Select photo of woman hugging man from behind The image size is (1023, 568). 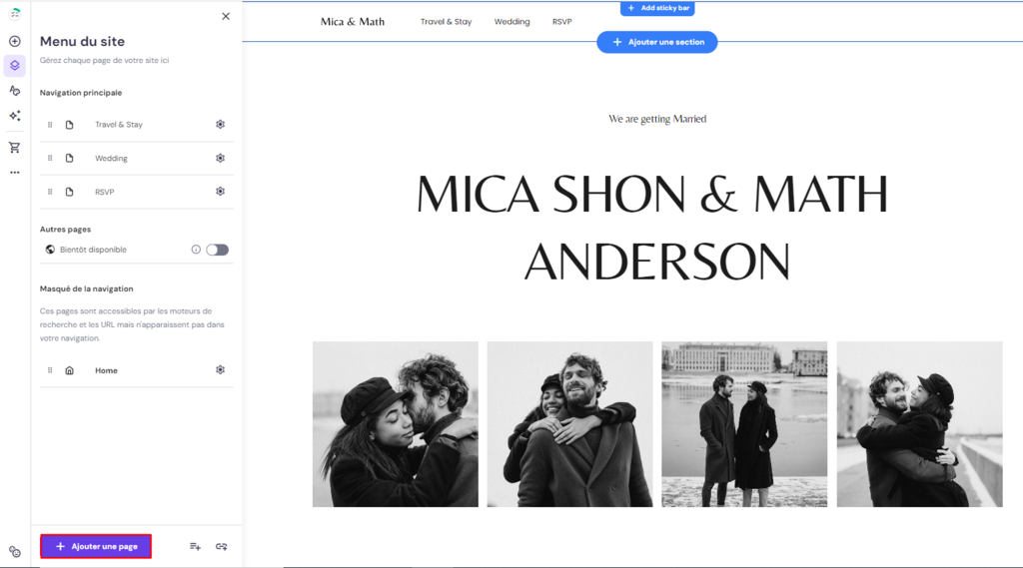569,424
